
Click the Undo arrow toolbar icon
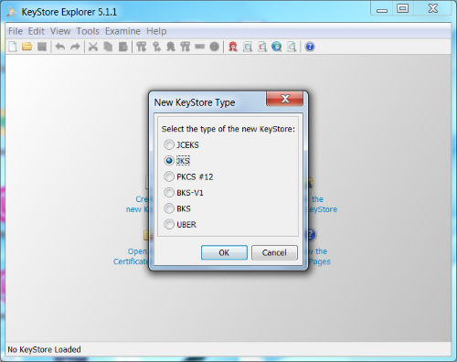[x=60, y=47]
